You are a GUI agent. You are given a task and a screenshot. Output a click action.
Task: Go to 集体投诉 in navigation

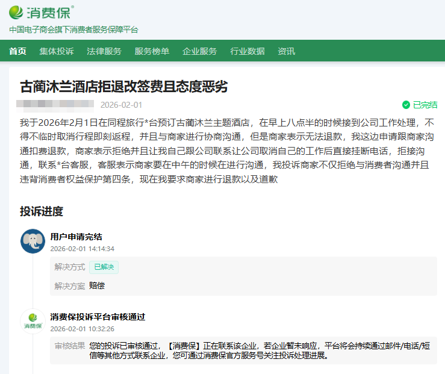click(x=57, y=51)
